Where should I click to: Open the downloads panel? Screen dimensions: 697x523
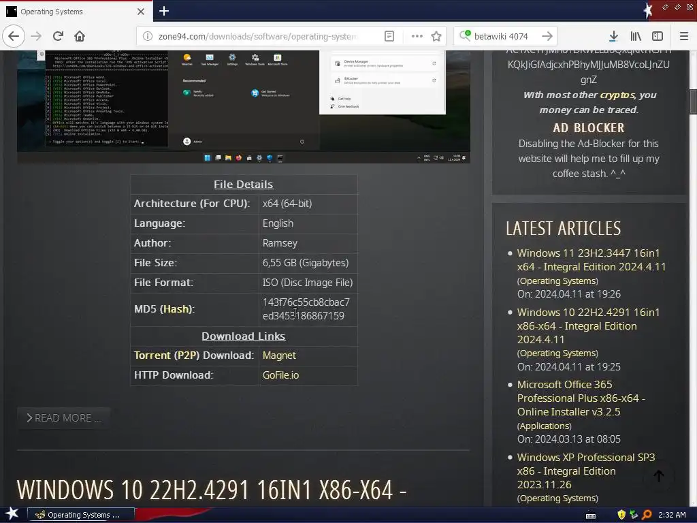[x=613, y=36]
